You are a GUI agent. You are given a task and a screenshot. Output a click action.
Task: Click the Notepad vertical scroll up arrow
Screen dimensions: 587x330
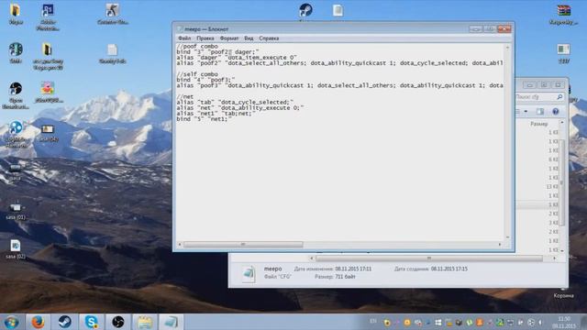507,48
